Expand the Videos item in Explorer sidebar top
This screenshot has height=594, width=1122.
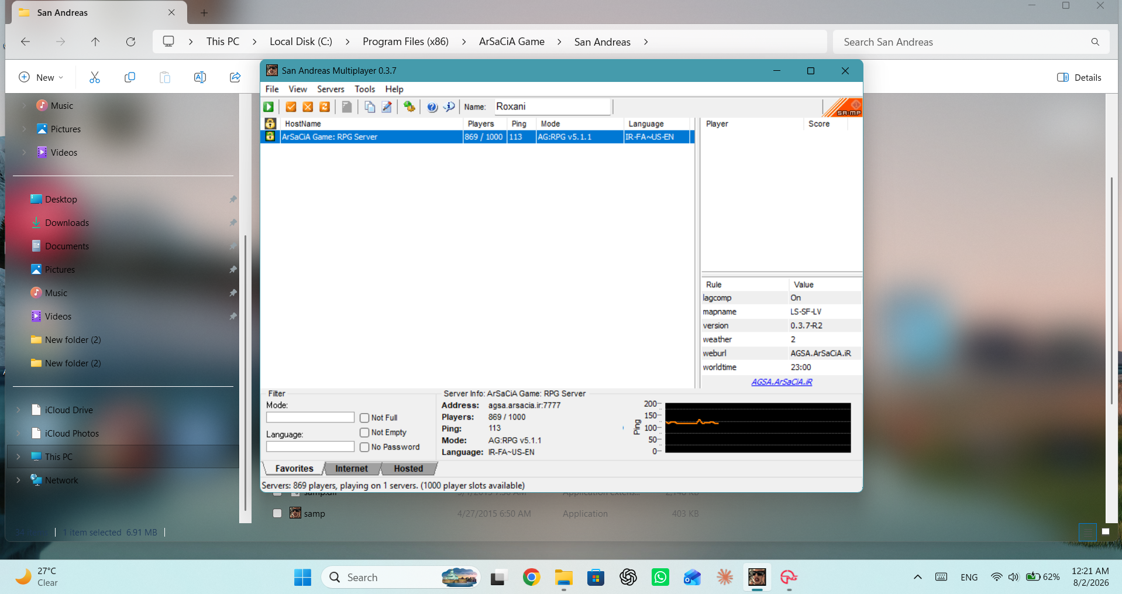coord(24,152)
